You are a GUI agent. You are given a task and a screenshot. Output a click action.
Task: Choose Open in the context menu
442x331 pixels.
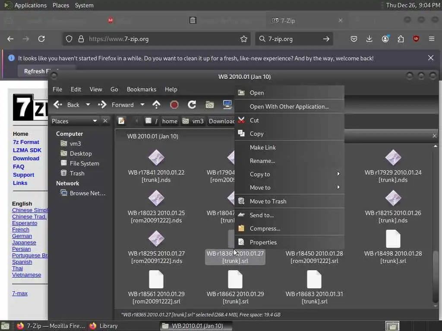click(290, 93)
